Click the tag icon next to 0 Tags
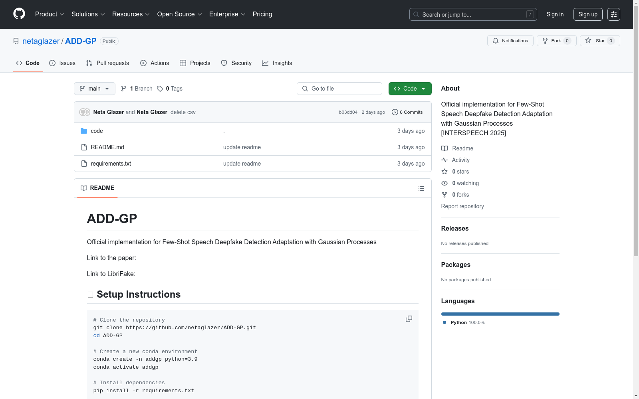 pyautogui.click(x=160, y=89)
